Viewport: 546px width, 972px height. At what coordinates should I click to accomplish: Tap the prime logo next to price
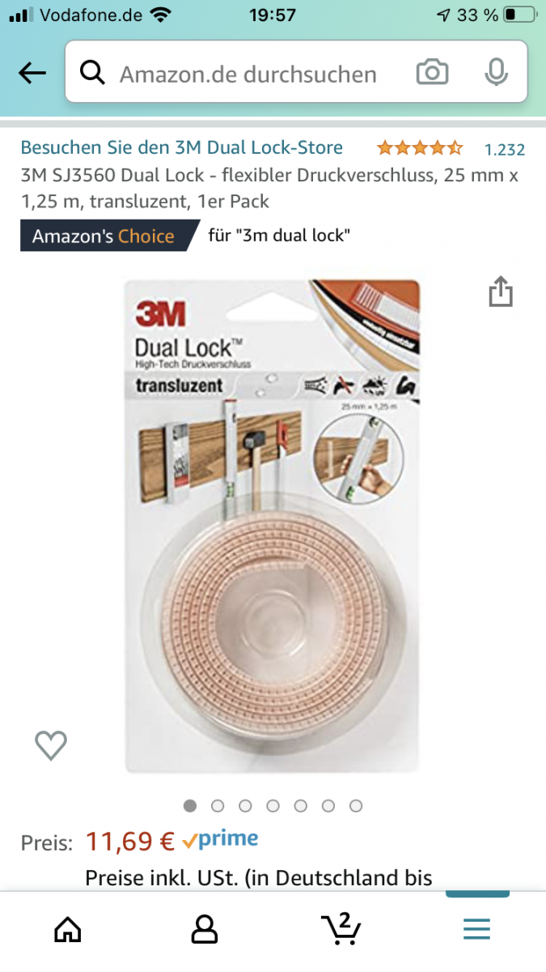220,840
